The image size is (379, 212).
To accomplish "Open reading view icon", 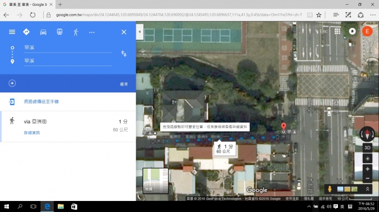I will 310,15.
